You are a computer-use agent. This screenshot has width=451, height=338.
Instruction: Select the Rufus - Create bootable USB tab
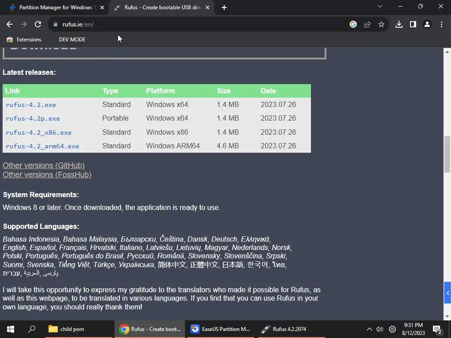click(x=162, y=7)
